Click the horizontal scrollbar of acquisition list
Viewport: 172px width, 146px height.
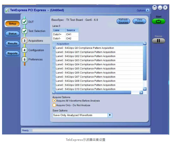(x=98, y=93)
